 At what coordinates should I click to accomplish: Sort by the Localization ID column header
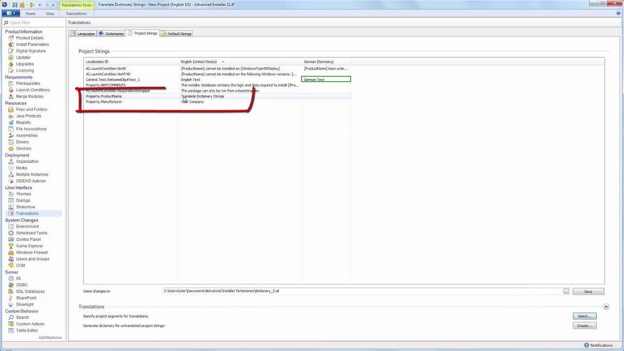coord(132,62)
